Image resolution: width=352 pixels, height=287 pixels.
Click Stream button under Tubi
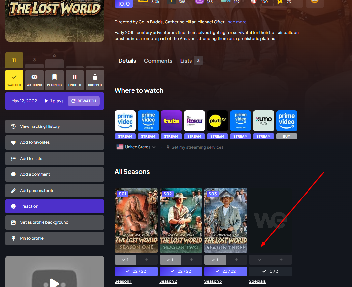tap(171, 136)
